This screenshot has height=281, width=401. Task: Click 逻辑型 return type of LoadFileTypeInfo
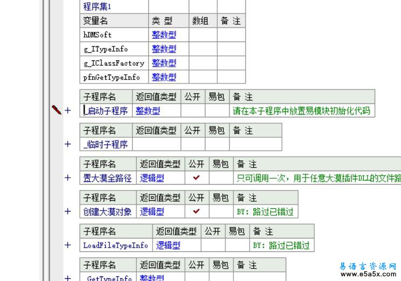(168, 245)
